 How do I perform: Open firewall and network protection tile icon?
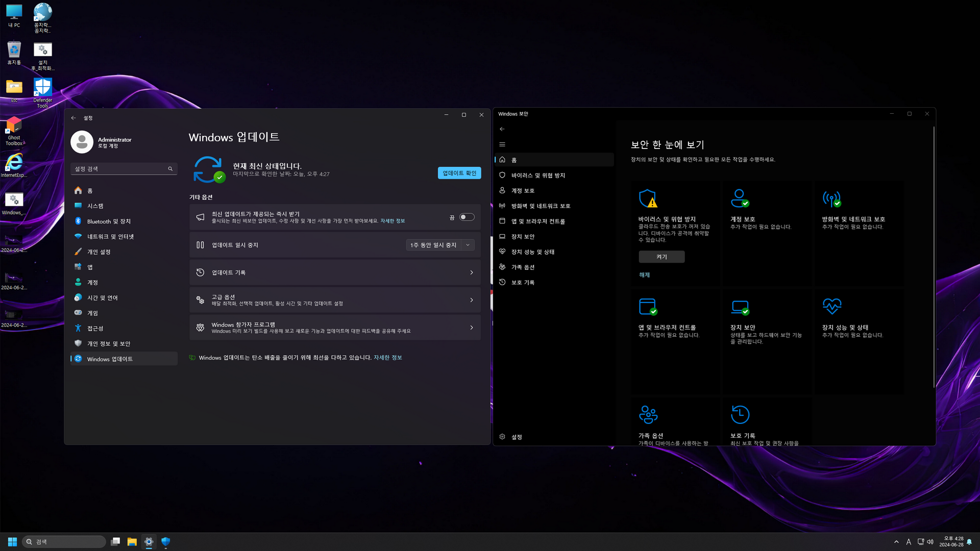coord(831,198)
